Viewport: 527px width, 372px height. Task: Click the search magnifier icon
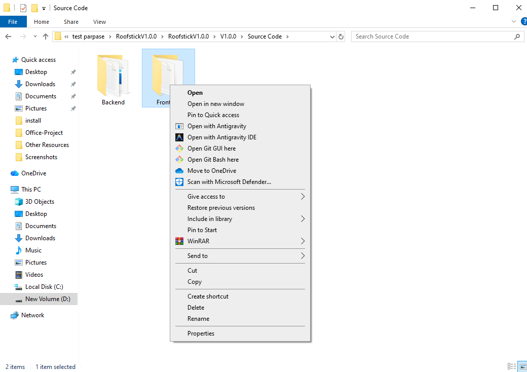click(517, 36)
